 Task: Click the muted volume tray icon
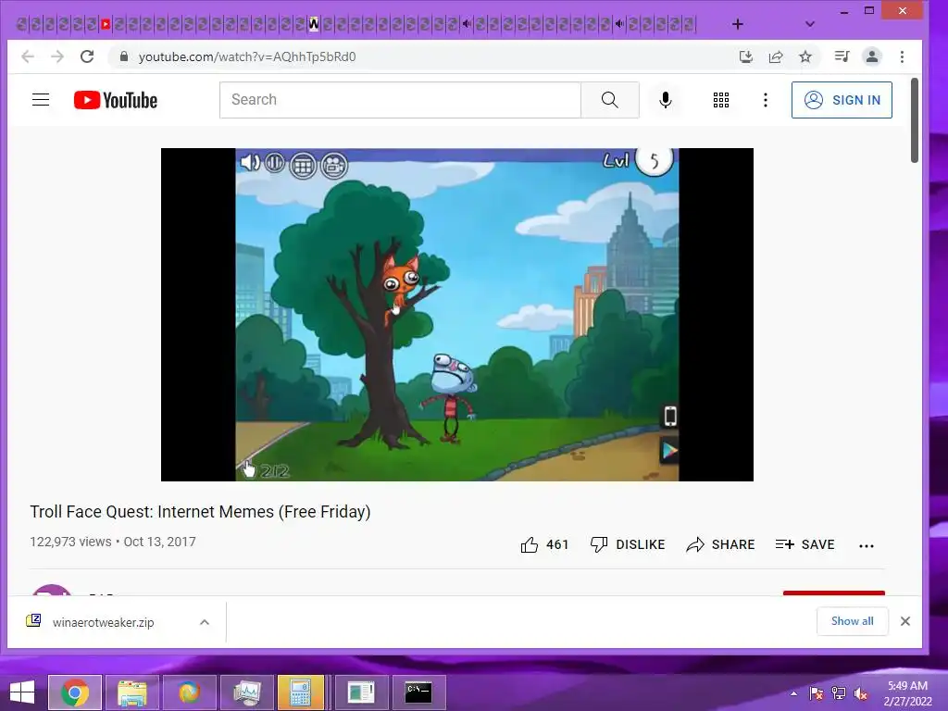coord(860,693)
